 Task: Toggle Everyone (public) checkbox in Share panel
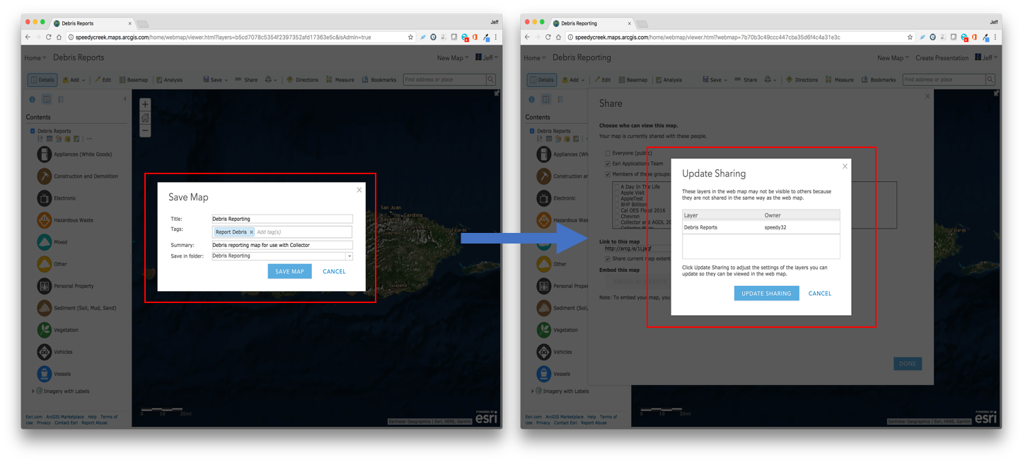point(608,153)
